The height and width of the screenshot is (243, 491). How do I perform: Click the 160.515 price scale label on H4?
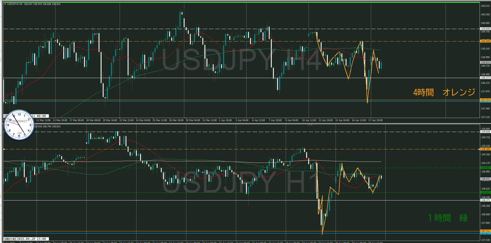pyautogui.click(x=485, y=6)
